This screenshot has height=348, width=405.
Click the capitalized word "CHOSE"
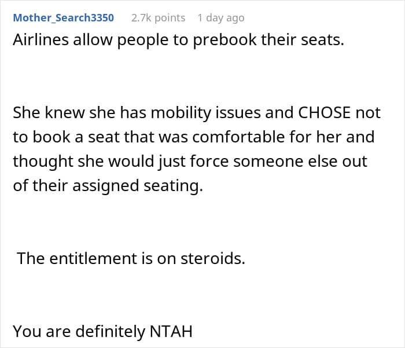pos(324,113)
